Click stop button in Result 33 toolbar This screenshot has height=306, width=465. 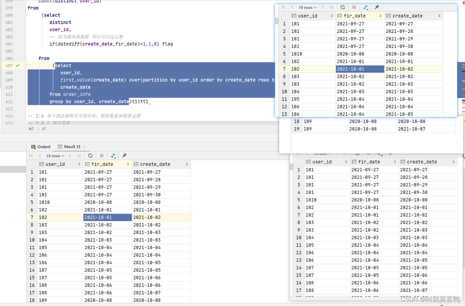click(102, 156)
